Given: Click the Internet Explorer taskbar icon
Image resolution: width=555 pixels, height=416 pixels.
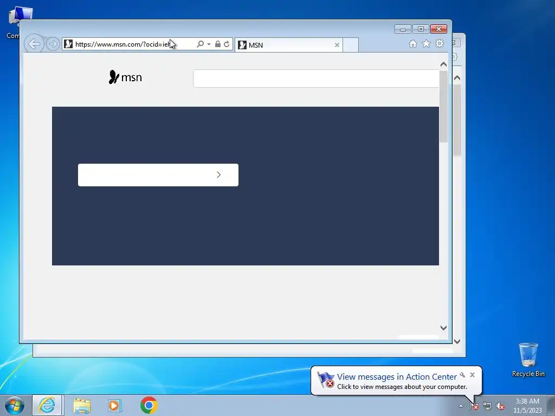Looking at the screenshot, I should tap(48, 405).
